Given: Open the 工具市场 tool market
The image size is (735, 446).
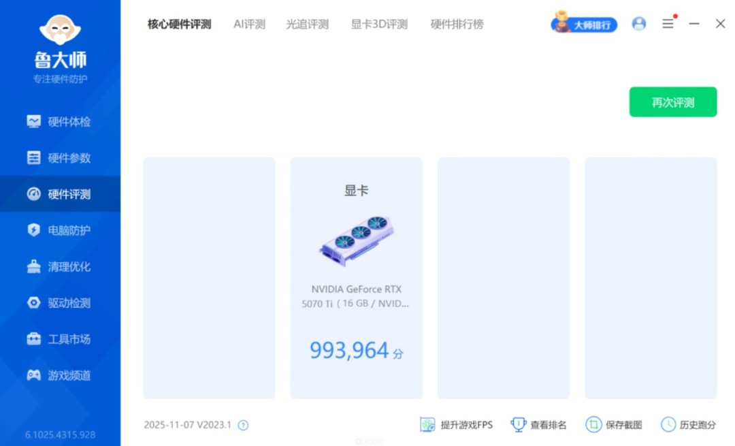Looking at the screenshot, I should (x=61, y=338).
